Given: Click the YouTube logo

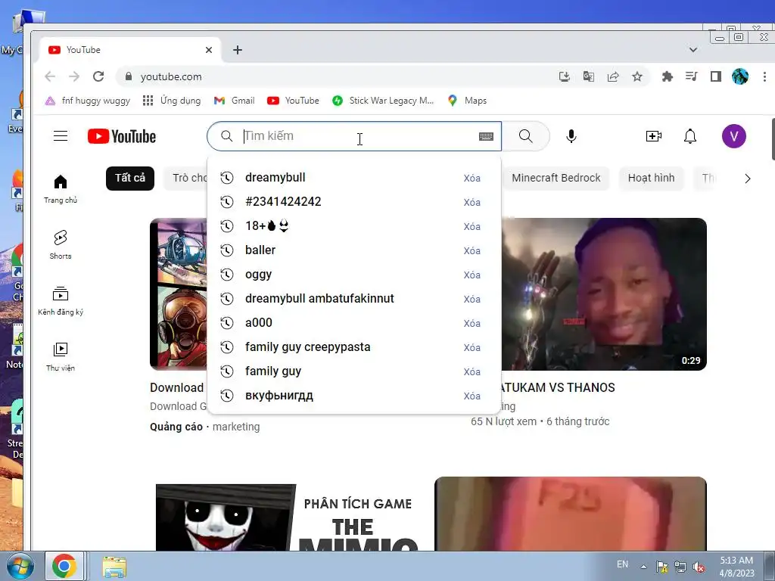Looking at the screenshot, I should [122, 136].
